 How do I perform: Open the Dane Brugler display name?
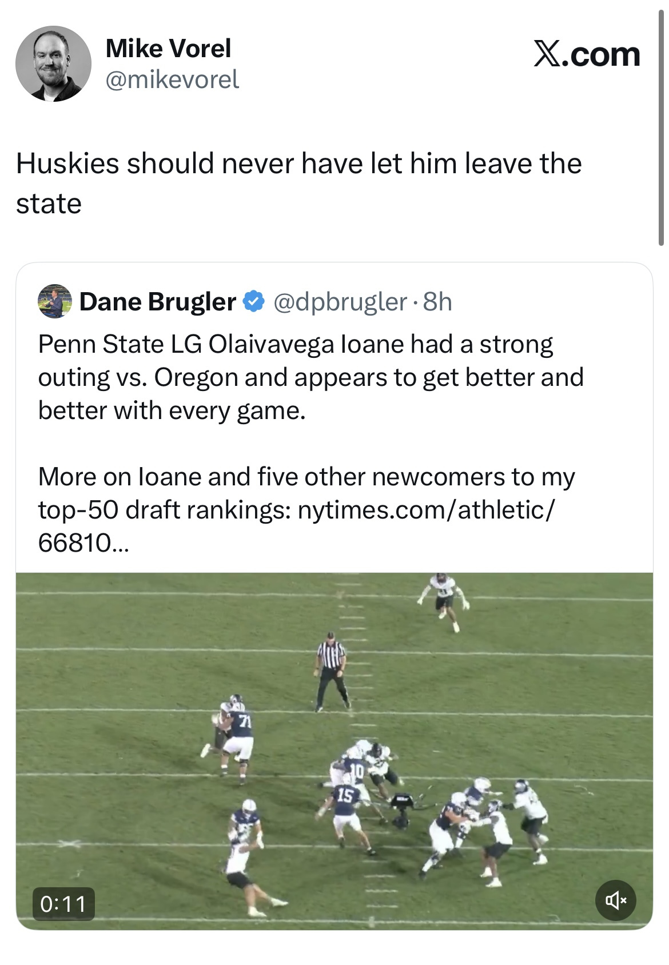tap(157, 301)
